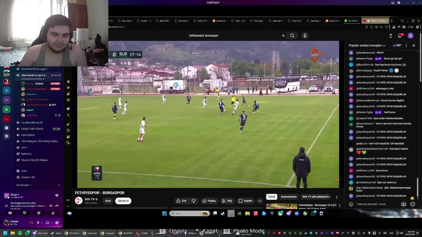Open File Explorer from the taskbar
This screenshot has height=237, width=422.
pyautogui.click(x=13, y=233)
